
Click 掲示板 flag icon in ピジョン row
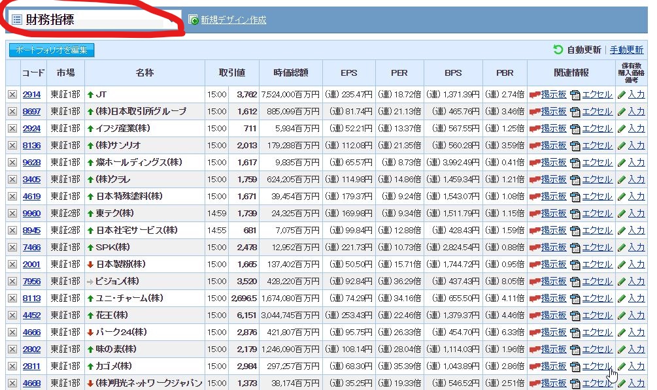(535, 282)
